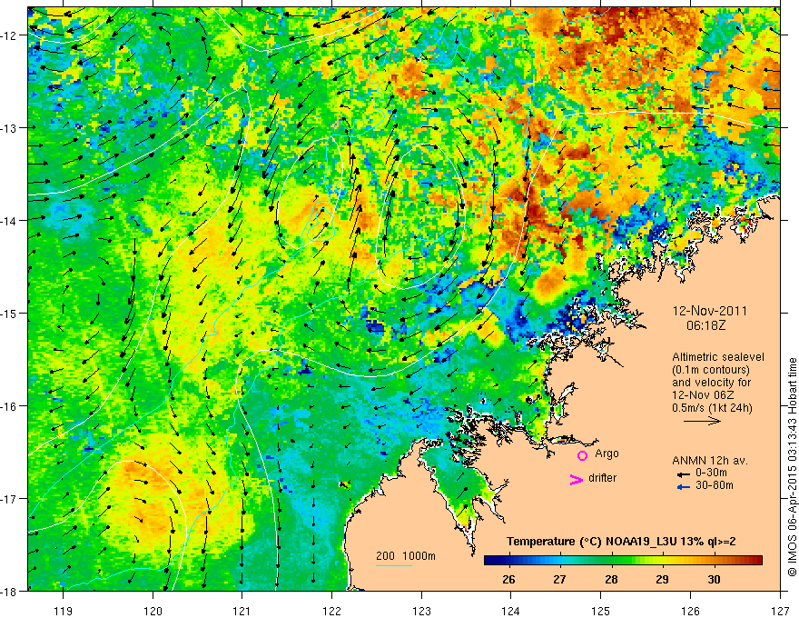This screenshot has height=618, width=799.
Task: Click longitude axis label 124
Action: point(511,611)
